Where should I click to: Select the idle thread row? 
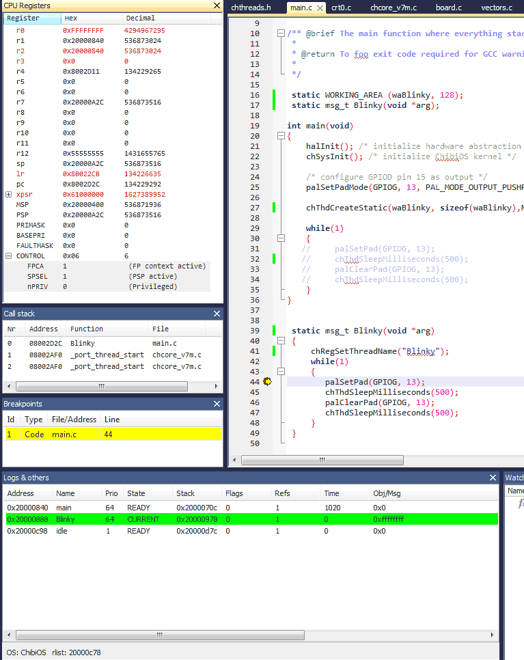point(251,531)
